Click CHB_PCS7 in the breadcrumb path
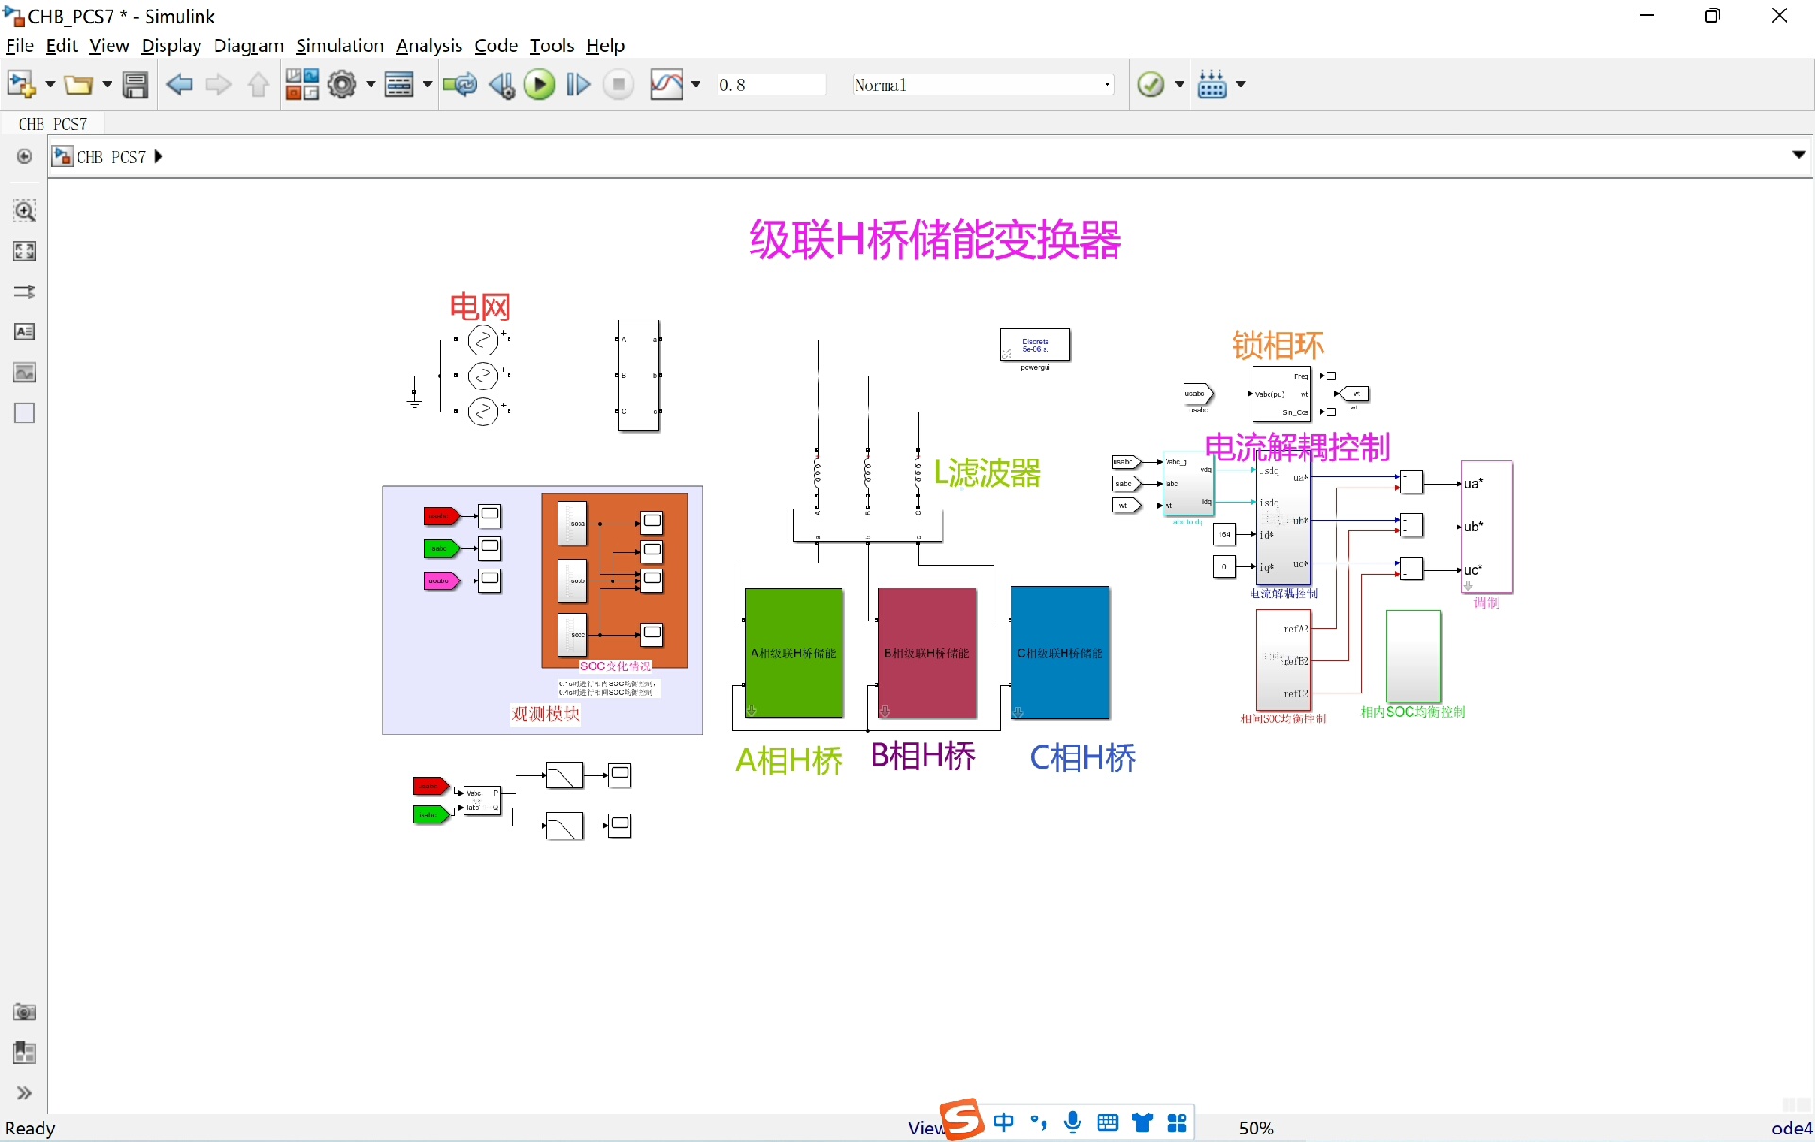1815x1142 pixels. 111,157
